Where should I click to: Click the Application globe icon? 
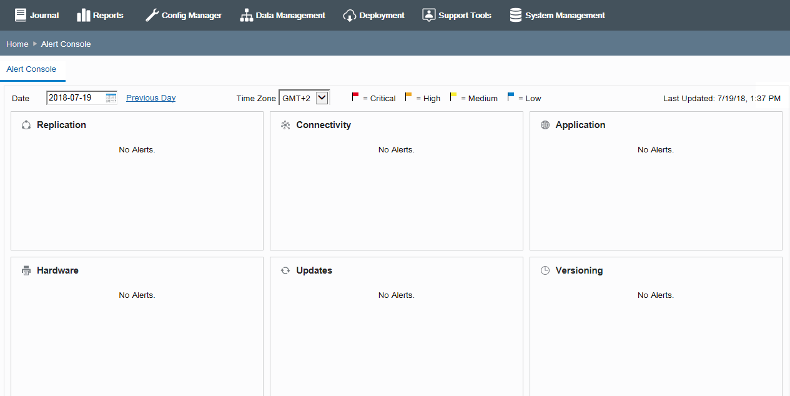pyautogui.click(x=545, y=125)
